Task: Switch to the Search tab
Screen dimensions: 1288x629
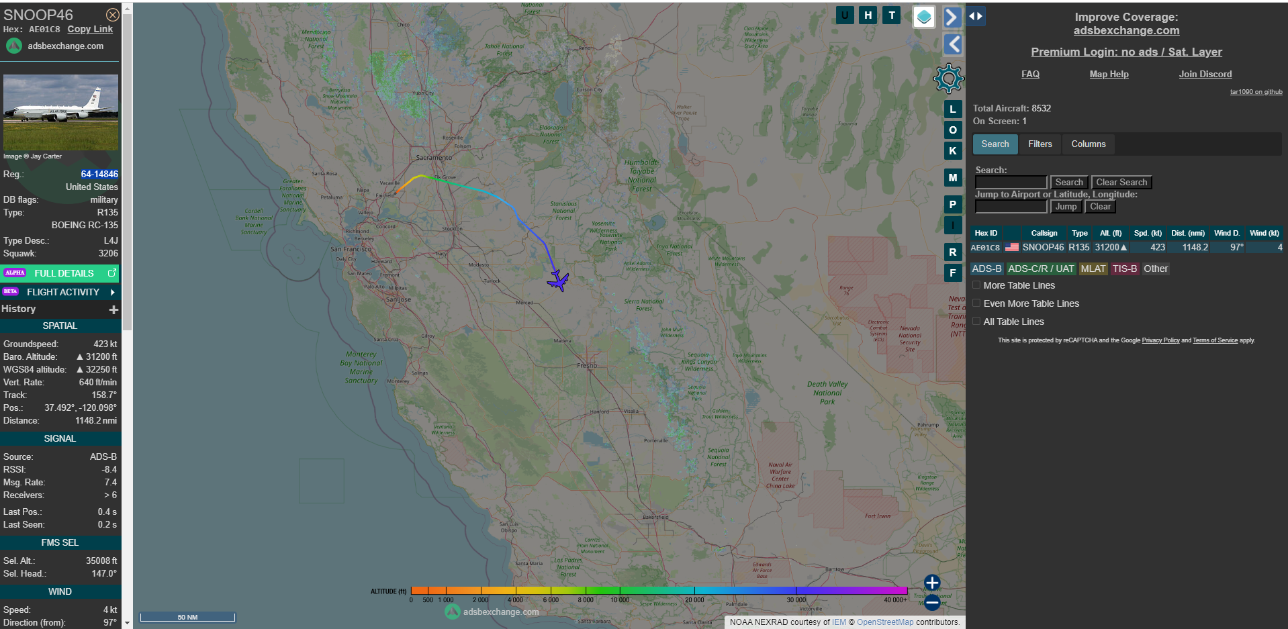Action: click(x=995, y=144)
